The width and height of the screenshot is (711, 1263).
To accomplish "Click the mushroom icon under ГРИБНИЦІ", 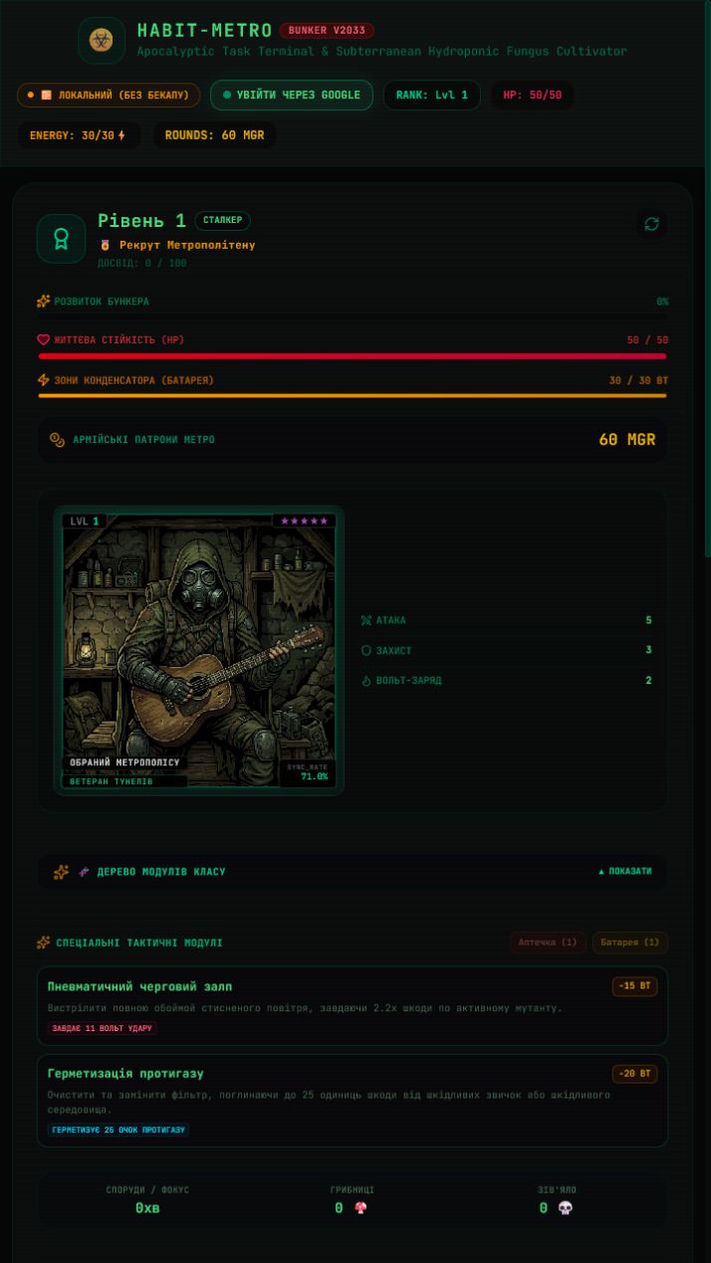I will click(x=360, y=1208).
